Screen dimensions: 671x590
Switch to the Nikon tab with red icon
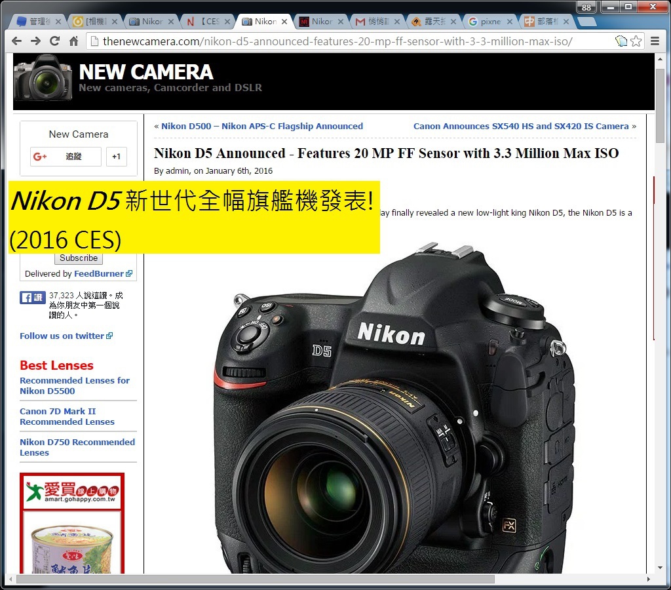[x=321, y=22]
